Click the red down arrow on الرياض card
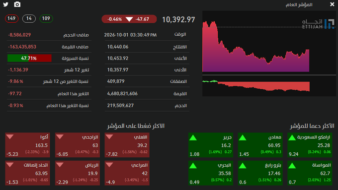Screen dimensions: 338x190 pyautogui.click(x=60, y=165)
